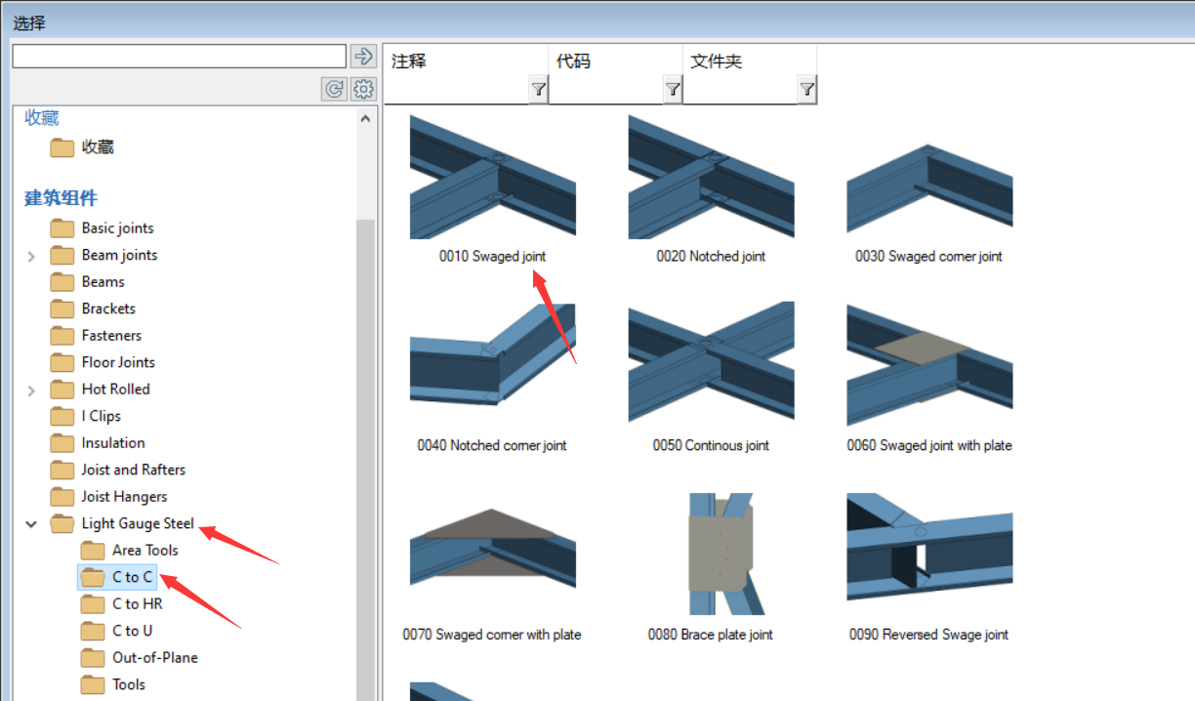Click the "0080 Brace plate joint" caption

710,636
